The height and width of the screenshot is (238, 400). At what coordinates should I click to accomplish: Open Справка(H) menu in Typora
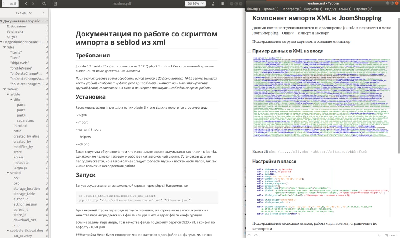click(x=363, y=9)
